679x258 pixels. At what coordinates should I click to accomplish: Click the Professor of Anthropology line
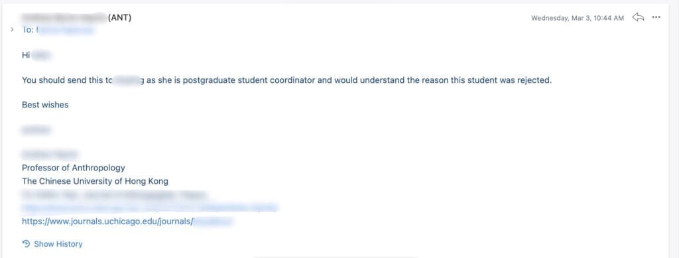pos(73,168)
